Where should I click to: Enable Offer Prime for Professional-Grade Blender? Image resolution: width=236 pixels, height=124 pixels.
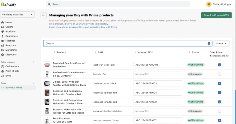[x=220, y=74]
